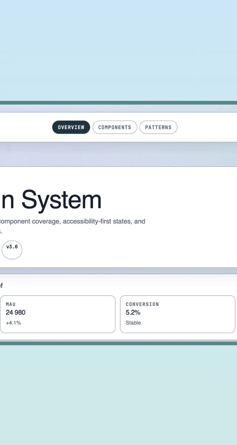Open the Conversion metric card
This screenshot has width=237, height=445.
point(178,314)
